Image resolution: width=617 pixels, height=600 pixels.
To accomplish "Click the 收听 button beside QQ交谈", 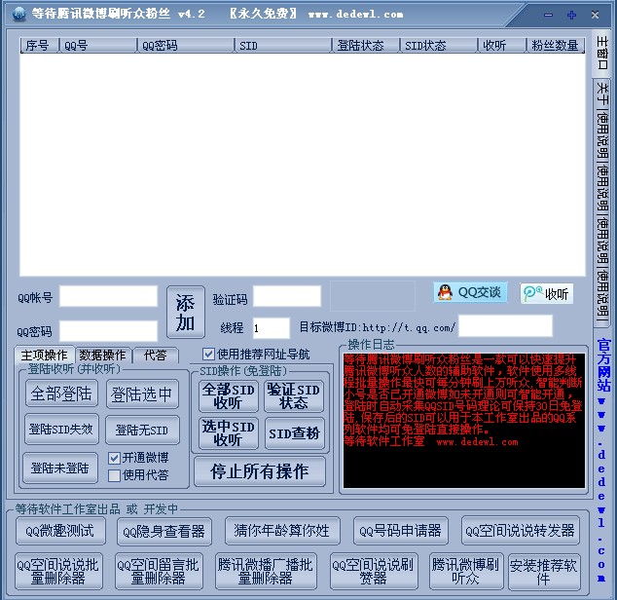I will 547,293.
